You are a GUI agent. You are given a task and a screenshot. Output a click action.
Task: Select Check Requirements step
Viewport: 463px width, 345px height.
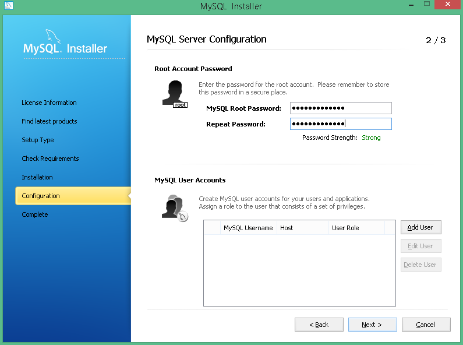[50, 159]
